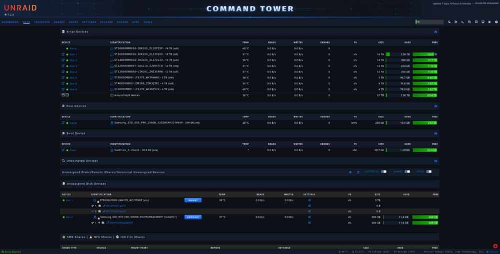The height and width of the screenshot is (254, 500).
Task: Click the feedback icon in top toolbar
Action: tap(476, 22)
